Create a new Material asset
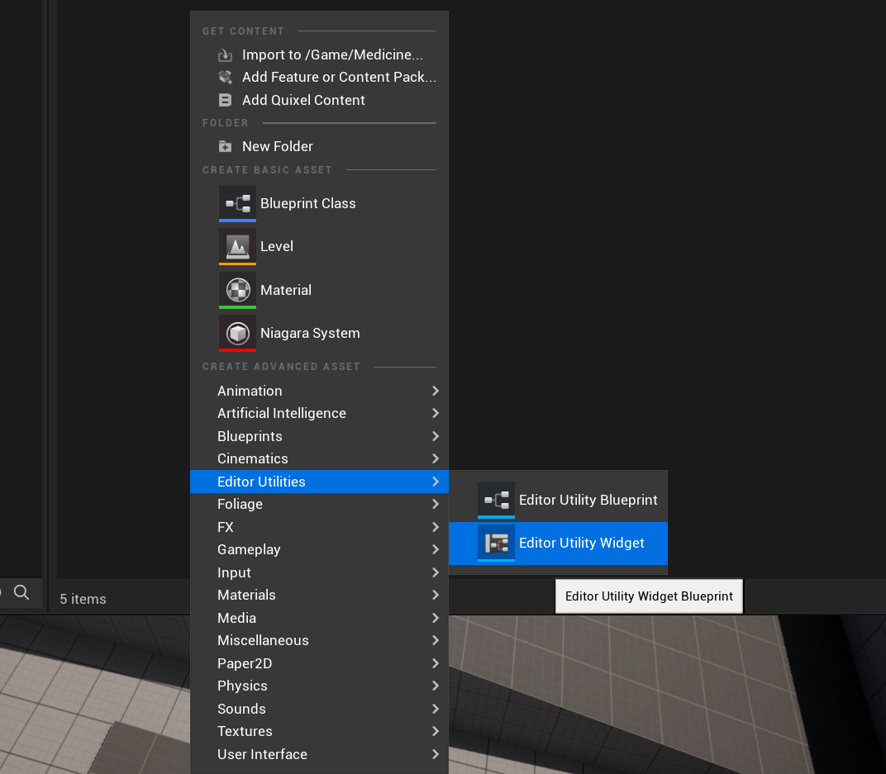The height and width of the screenshot is (774, 886). [x=319, y=290]
